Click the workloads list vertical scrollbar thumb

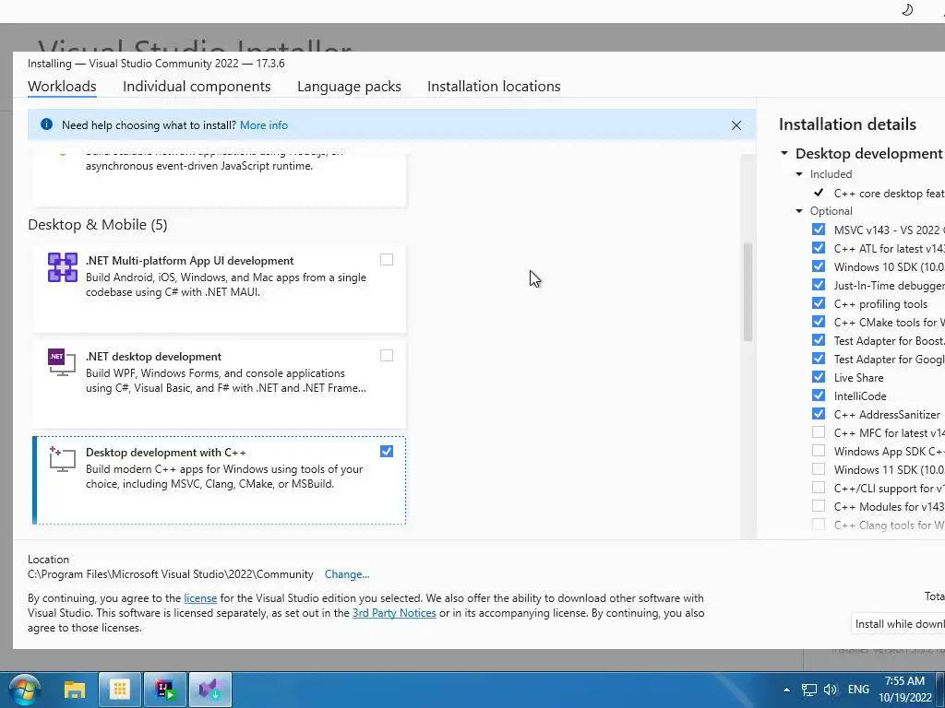pyautogui.click(x=748, y=291)
